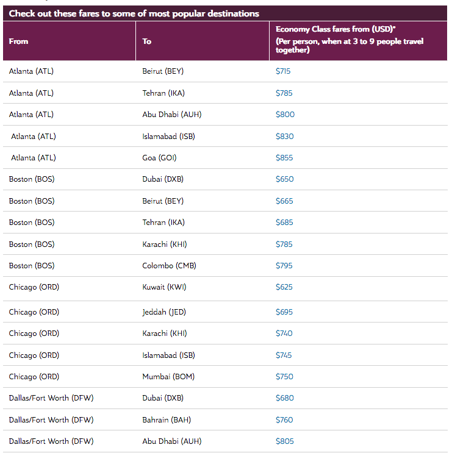Screen dimensions: 452x453
Task: Choose the $750 fare to Mumbai
Action: click(x=284, y=377)
